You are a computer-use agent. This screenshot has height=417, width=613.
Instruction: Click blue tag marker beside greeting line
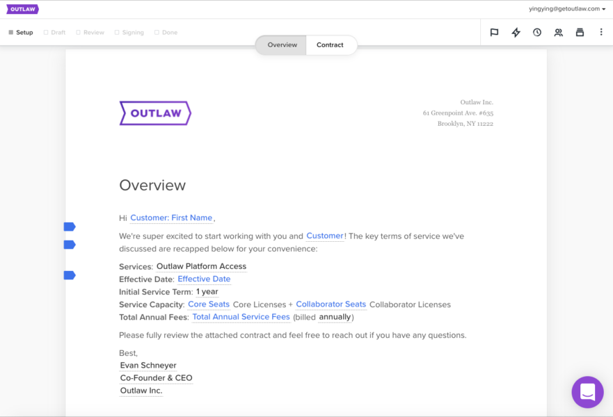coord(70,227)
